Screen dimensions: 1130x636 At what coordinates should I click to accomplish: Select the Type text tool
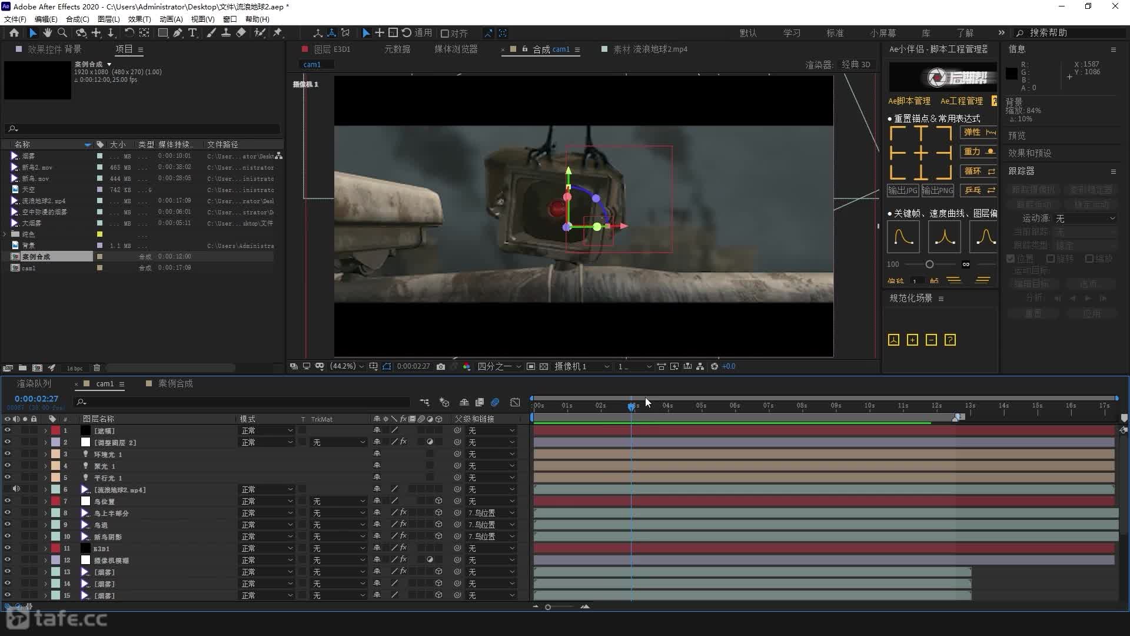(x=192, y=33)
